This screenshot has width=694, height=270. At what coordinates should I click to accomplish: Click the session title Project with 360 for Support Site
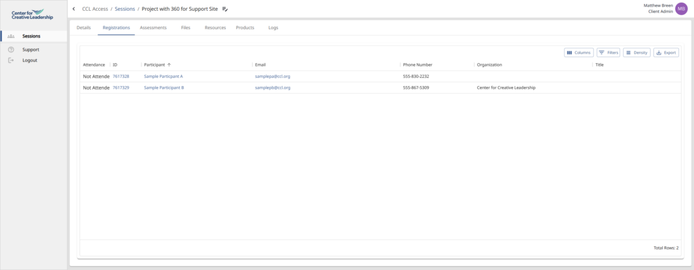click(x=180, y=9)
